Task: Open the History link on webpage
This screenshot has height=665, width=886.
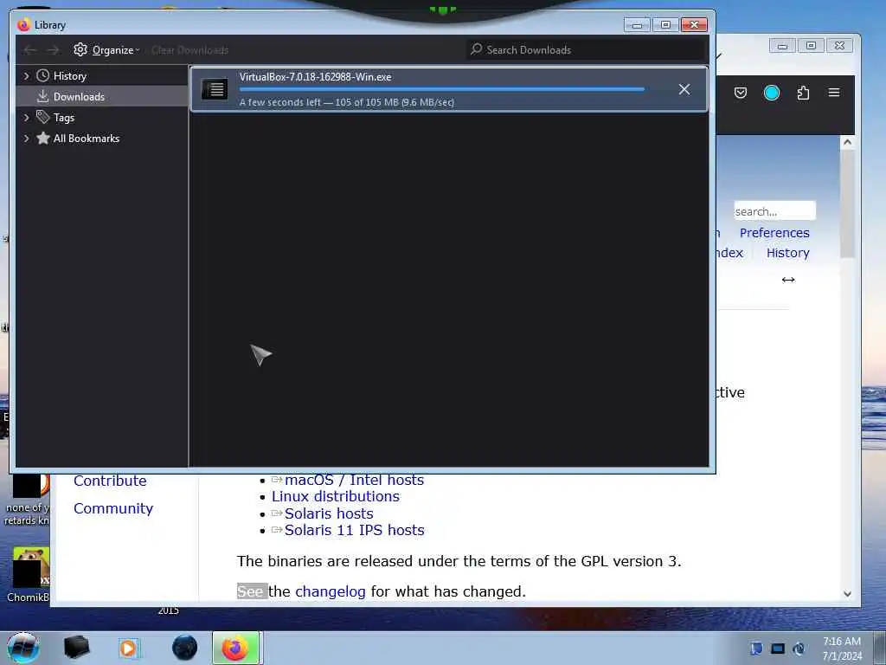Action: pos(787,253)
